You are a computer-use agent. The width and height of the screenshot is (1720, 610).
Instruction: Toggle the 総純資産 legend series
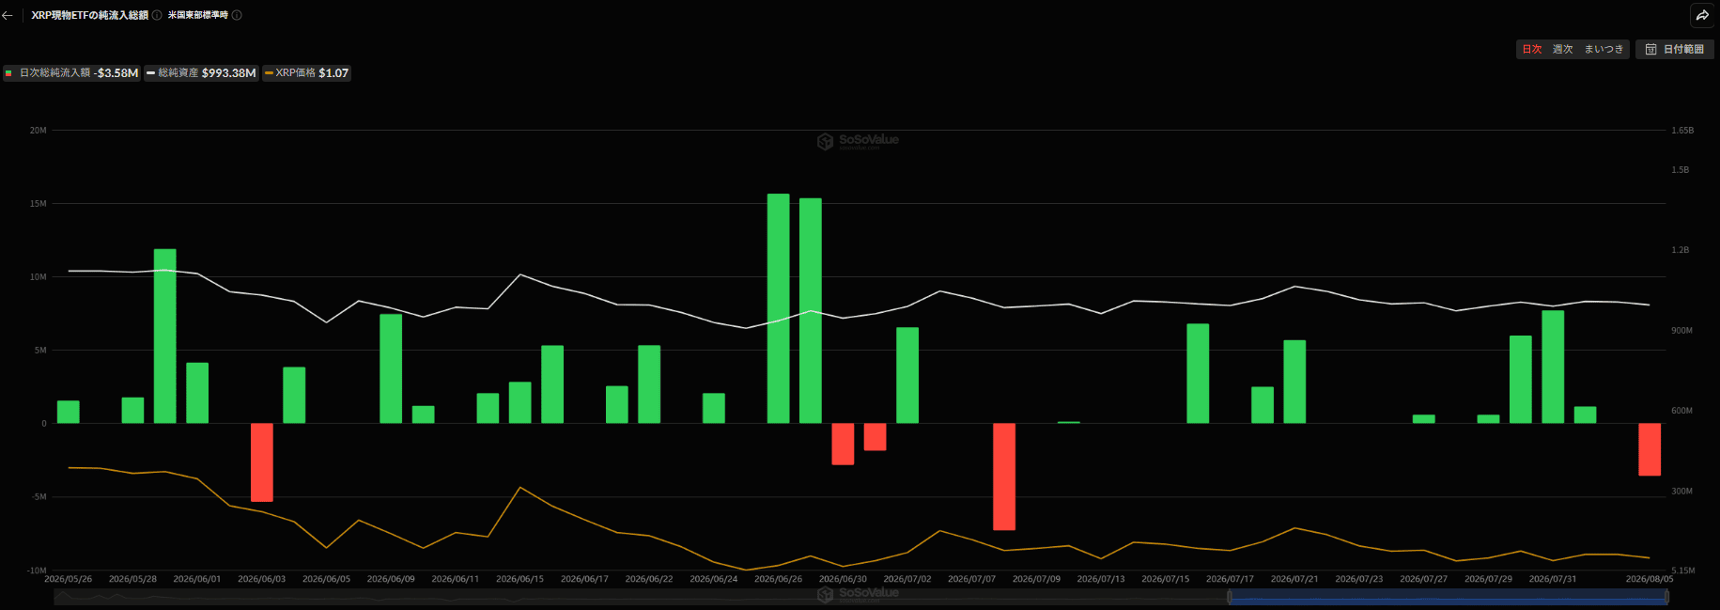[201, 72]
